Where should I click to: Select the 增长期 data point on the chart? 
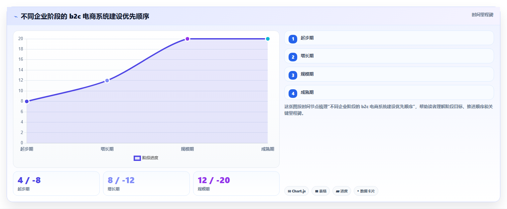107,81
